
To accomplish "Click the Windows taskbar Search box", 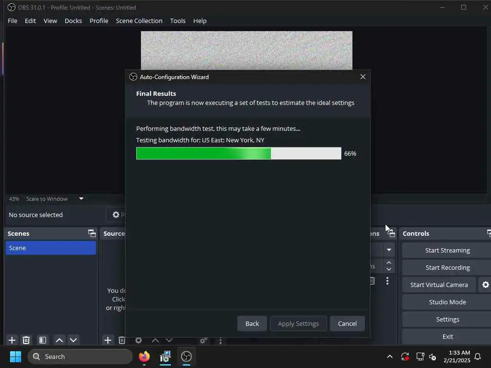I will point(80,356).
